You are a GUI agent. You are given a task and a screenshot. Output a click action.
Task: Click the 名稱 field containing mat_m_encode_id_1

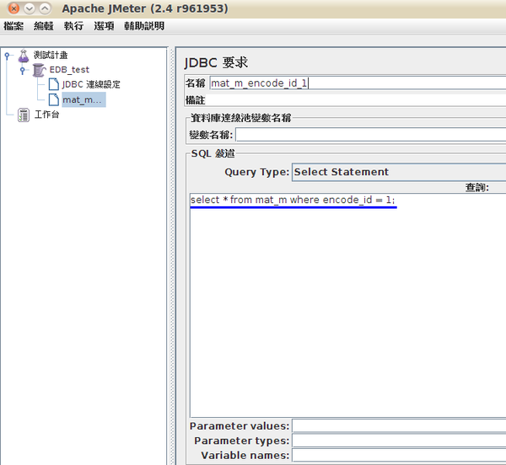pos(358,83)
